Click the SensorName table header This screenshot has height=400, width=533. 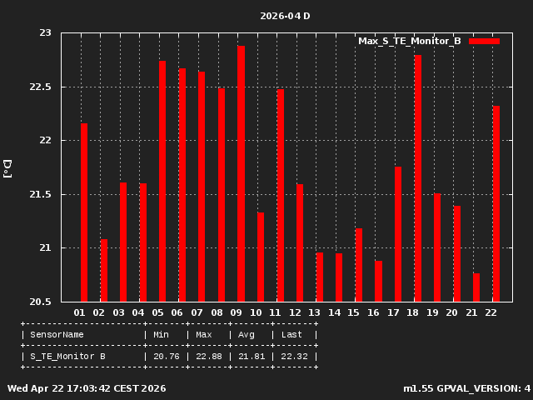[57, 335]
